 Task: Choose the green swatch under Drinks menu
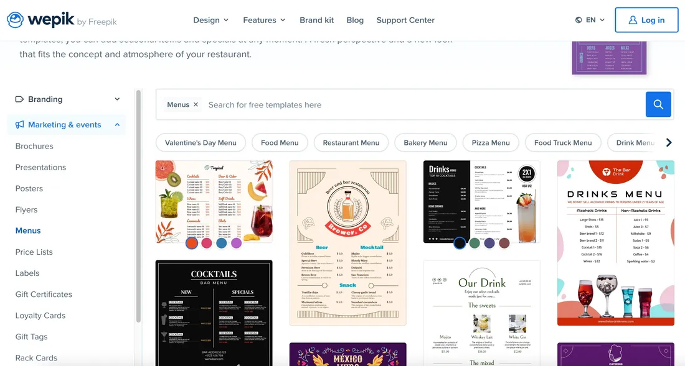tap(475, 243)
